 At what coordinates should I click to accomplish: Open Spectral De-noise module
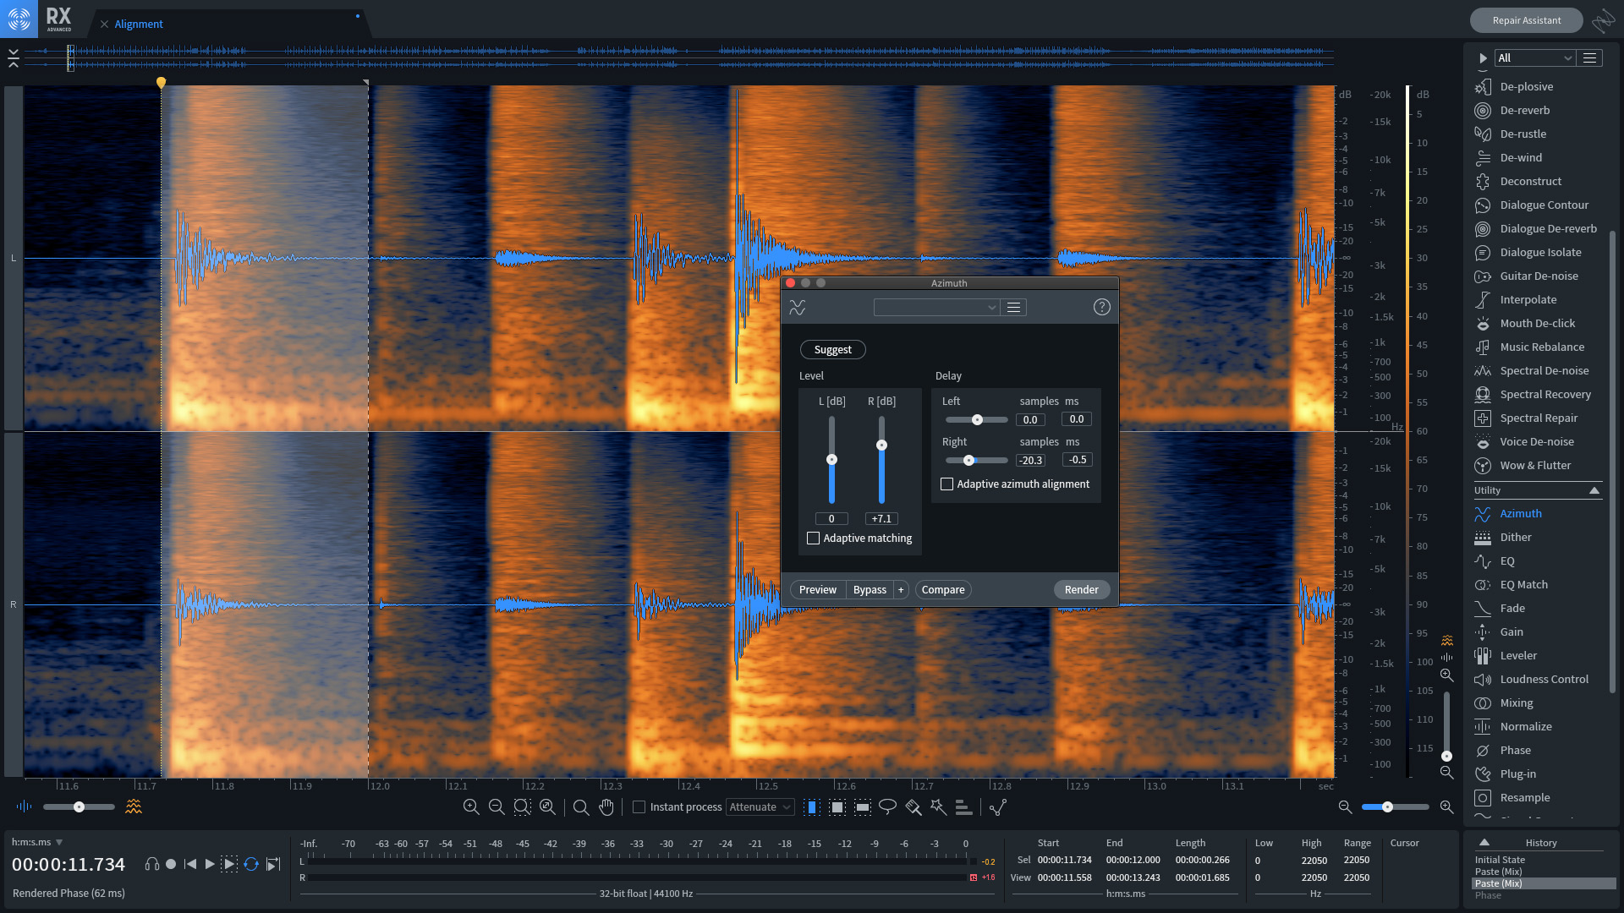1544,370
